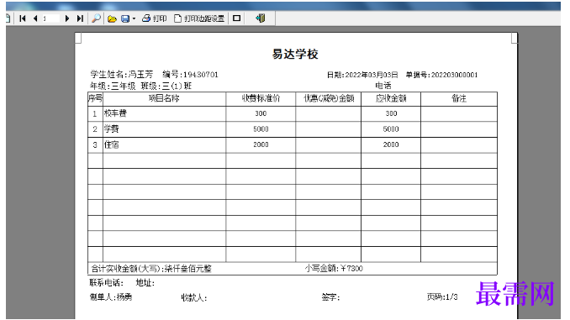Viewport: 570px width, 320px height.
Task: Select the receipt number 单据号:202203000001
Action: coord(441,75)
